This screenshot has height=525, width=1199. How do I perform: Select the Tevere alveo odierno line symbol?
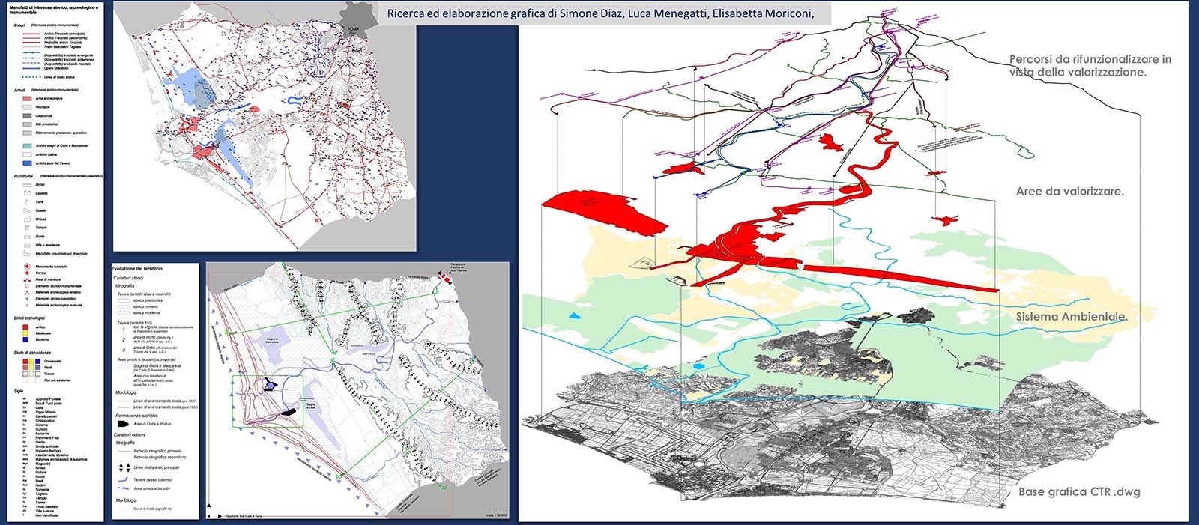[x=123, y=478]
